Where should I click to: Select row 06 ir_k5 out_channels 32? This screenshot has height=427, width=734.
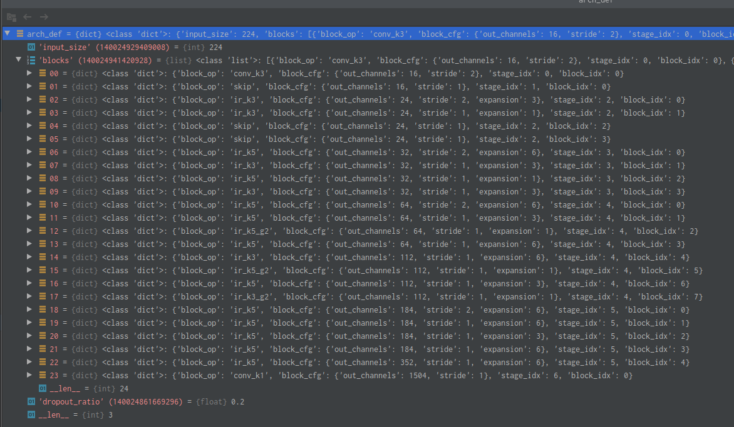pyautogui.click(x=368, y=153)
